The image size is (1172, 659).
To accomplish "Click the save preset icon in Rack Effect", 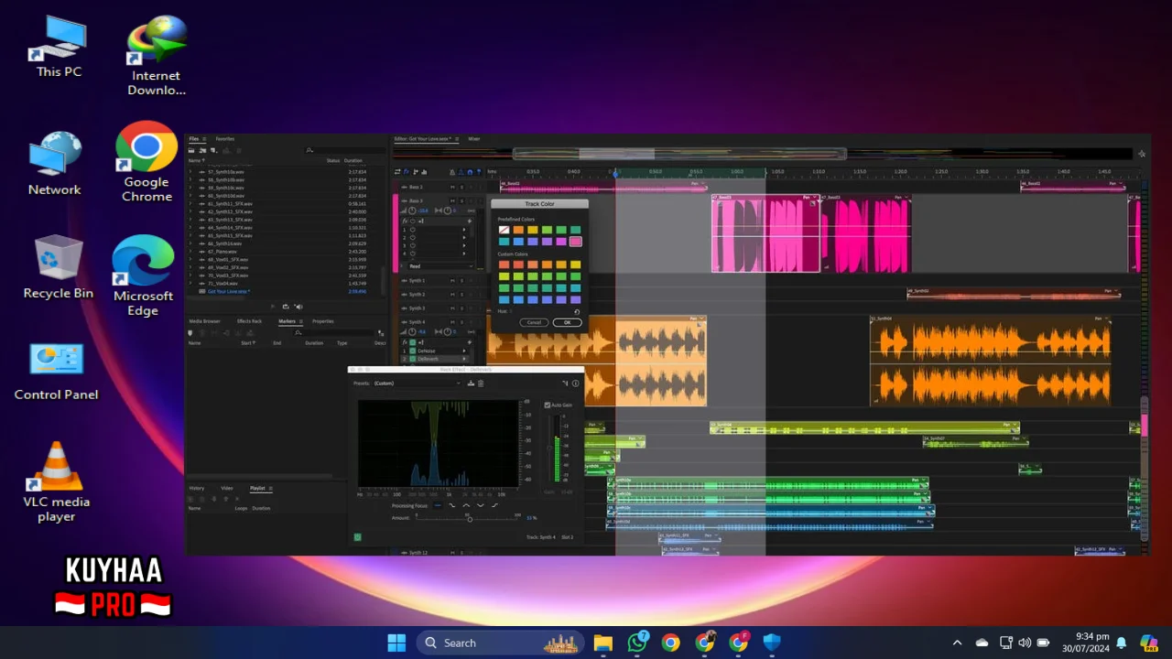I will coord(471,384).
